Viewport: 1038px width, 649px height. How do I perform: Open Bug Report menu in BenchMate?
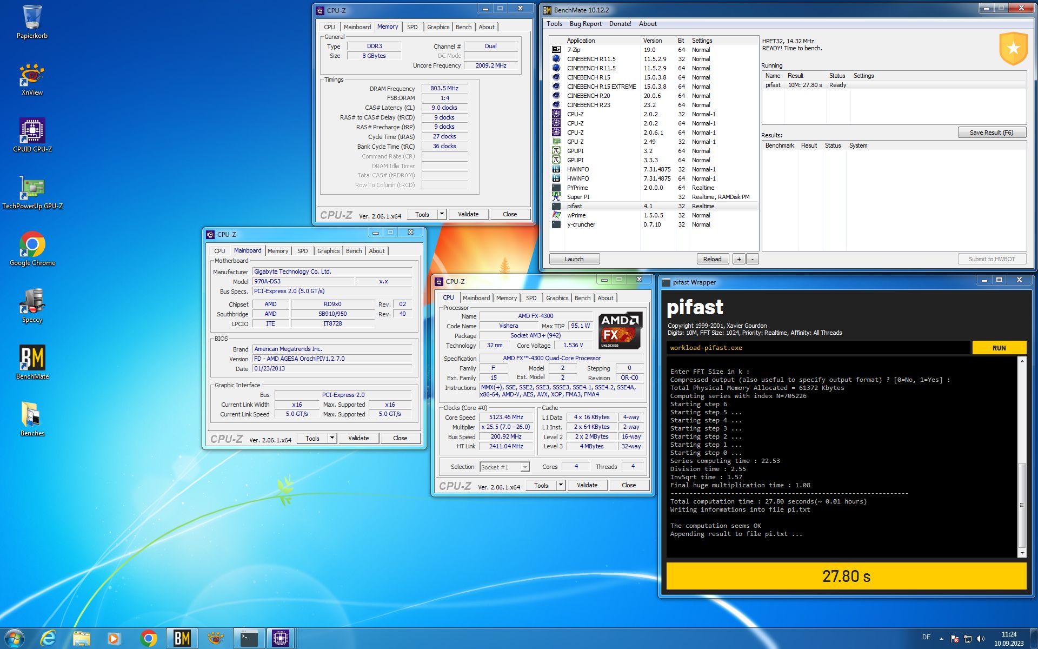coord(585,24)
